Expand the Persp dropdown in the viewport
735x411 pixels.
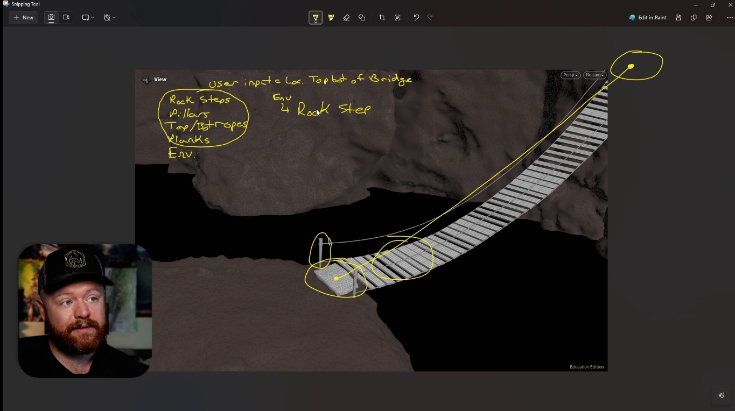pyautogui.click(x=570, y=75)
